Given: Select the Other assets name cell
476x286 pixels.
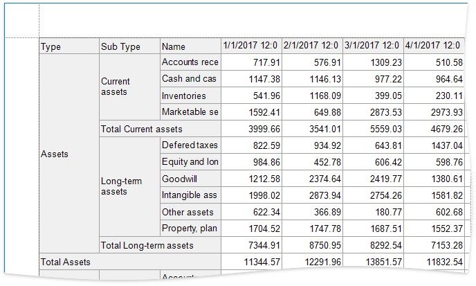Looking at the screenshot, I should coord(190,212).
